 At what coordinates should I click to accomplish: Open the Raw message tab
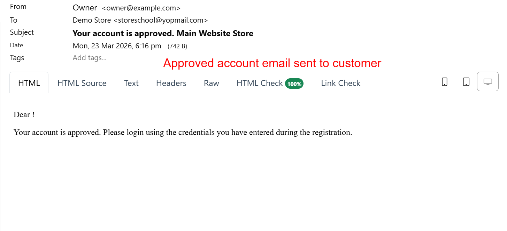click(x=212, y=83)
